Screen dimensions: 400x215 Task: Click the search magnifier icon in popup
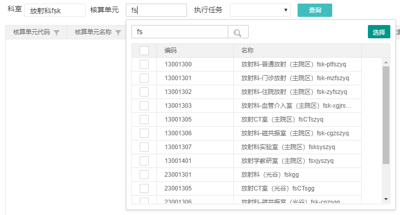238,32
